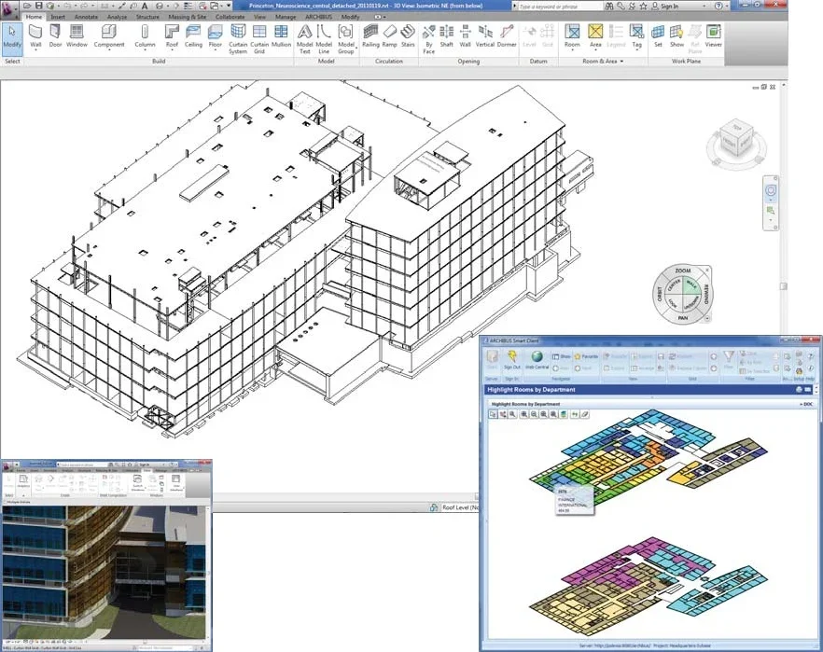Choose the Ramp tool
823x652 pixels.
pyautogui.click(x=389, y=36)
